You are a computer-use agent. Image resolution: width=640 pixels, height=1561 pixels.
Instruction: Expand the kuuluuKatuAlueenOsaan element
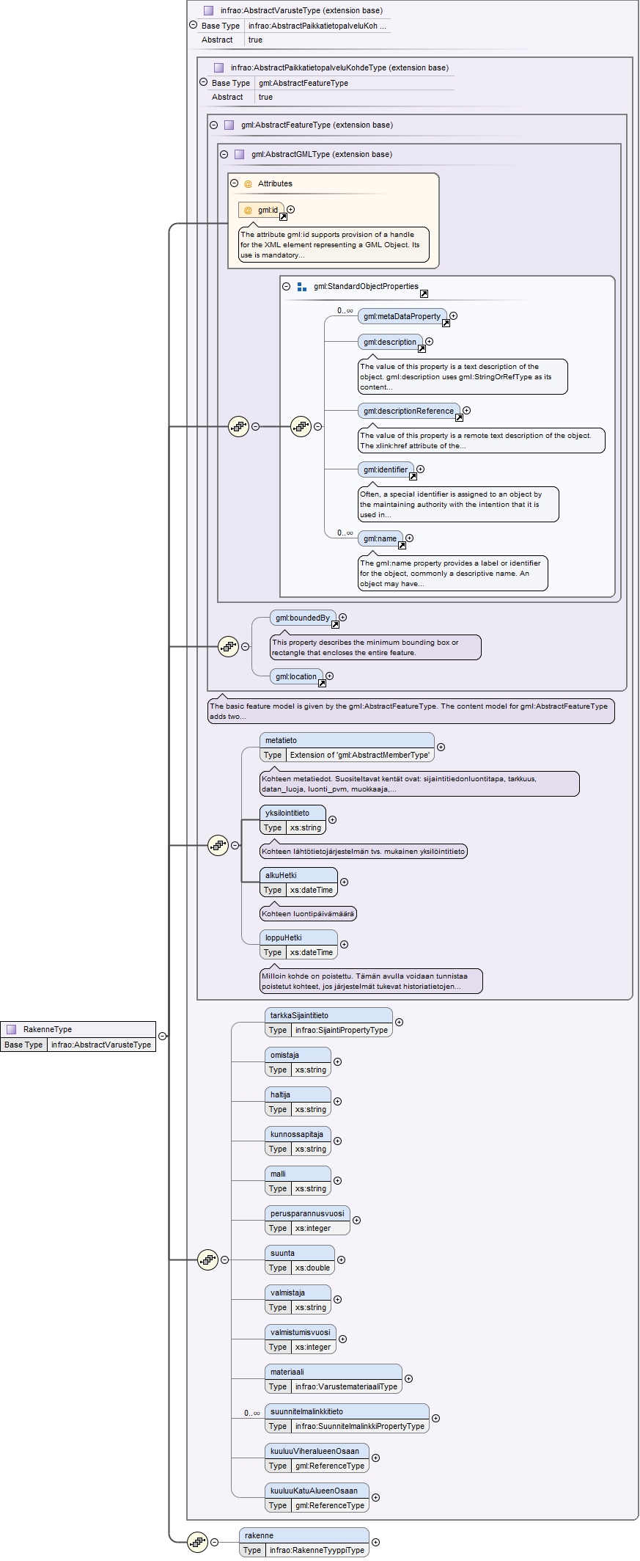[x=376, y=1497]
